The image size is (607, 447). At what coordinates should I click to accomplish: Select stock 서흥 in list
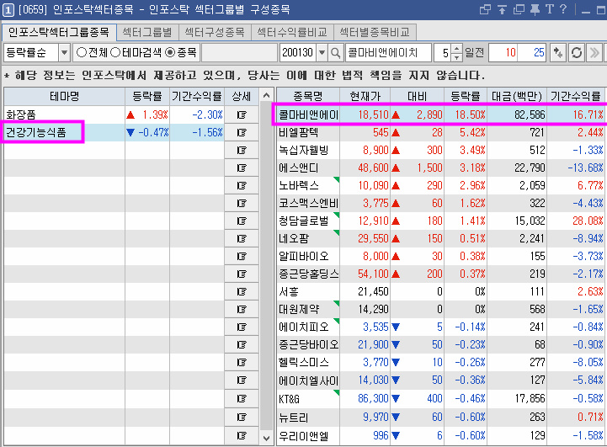(440, 292)
